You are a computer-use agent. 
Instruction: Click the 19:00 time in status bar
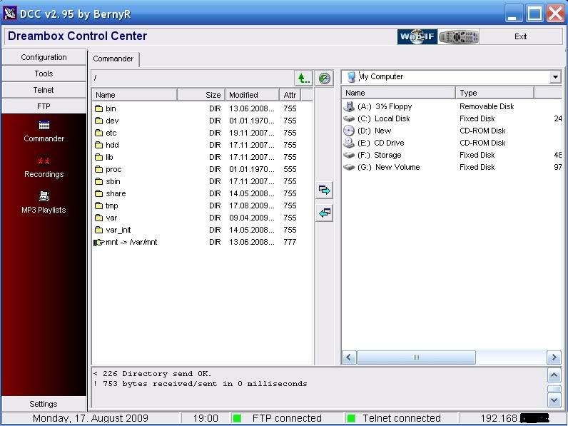point(206,418)
